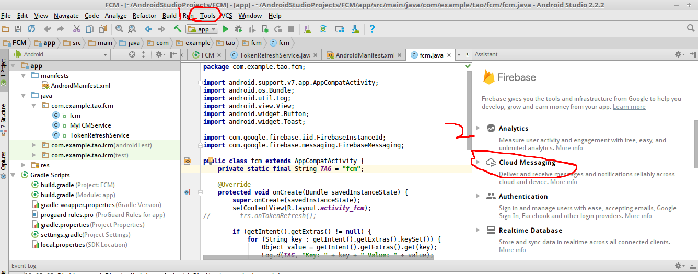This screenshot has height=274, width=698.
Task: Collapse the Gradle Scripts node
Action: pyautogui.click(x=14, y=175)
